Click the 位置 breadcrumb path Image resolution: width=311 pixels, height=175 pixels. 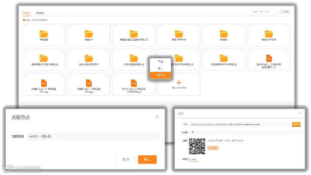coord(37,20)
